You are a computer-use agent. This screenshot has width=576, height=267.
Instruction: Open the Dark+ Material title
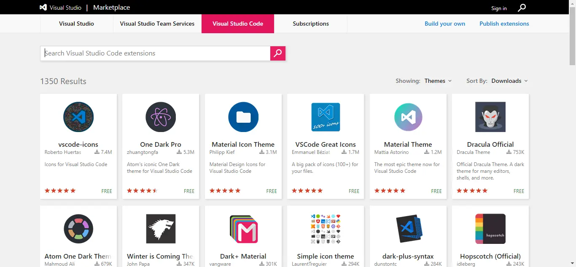(243, 256)
